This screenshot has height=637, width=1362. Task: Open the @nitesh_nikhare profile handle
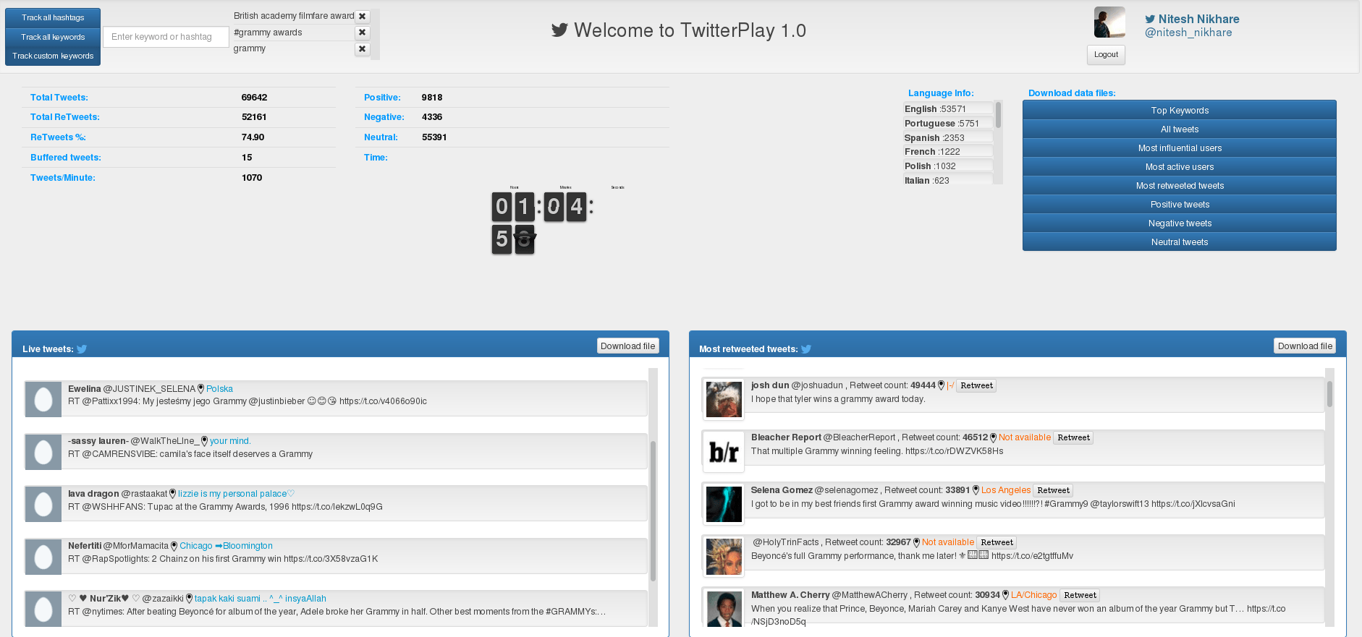pyautogui.click(x=1188, y=33)
